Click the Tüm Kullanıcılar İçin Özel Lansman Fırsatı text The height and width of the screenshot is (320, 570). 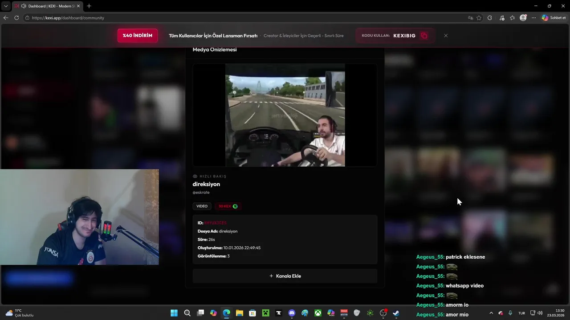(213, 36)
